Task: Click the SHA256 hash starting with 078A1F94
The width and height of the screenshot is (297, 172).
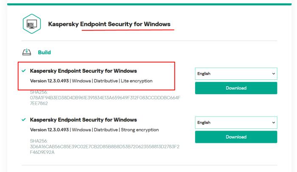Action: tap(105, 98)
